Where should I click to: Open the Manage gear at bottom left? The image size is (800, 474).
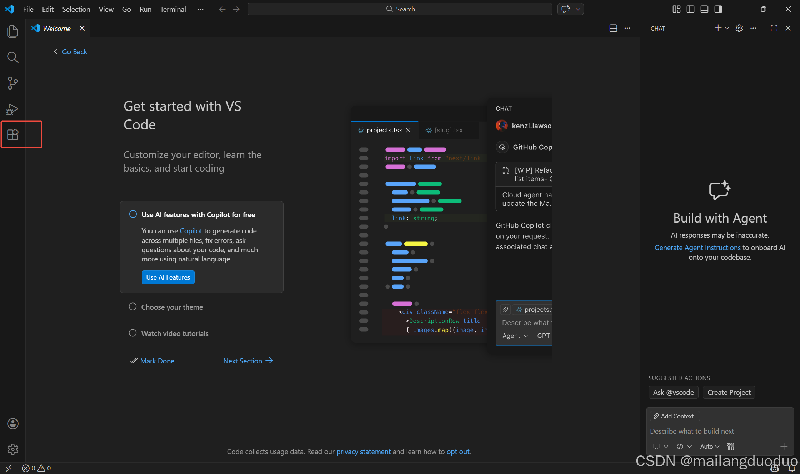pyautogui.click(x=12, y=449)
